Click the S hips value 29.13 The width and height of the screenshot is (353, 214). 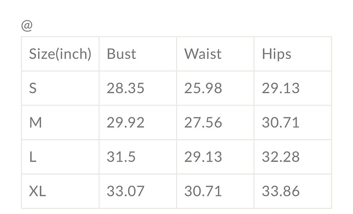pos(281,88)
